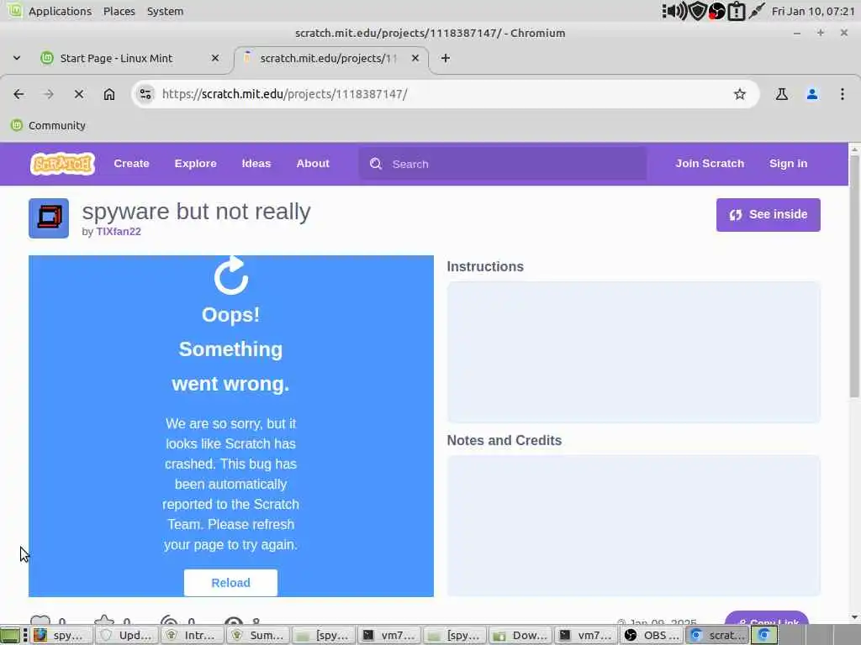The image size is (861, 645).
Task: Click Join Scratch link
Action: tap(710, 164)
